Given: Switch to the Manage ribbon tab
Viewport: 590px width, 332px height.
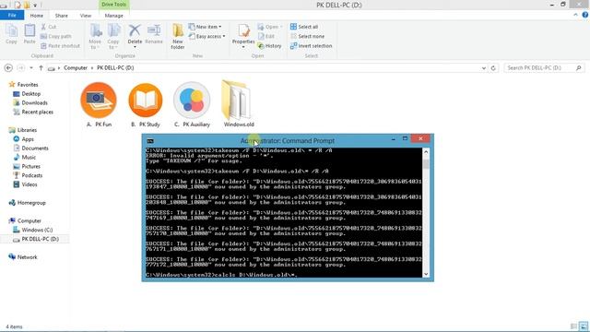Looking at the screenshot, I should coord(114,16).
